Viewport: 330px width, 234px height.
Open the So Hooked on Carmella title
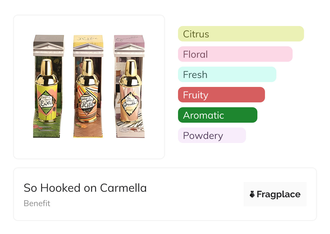[x=85, y=188]
